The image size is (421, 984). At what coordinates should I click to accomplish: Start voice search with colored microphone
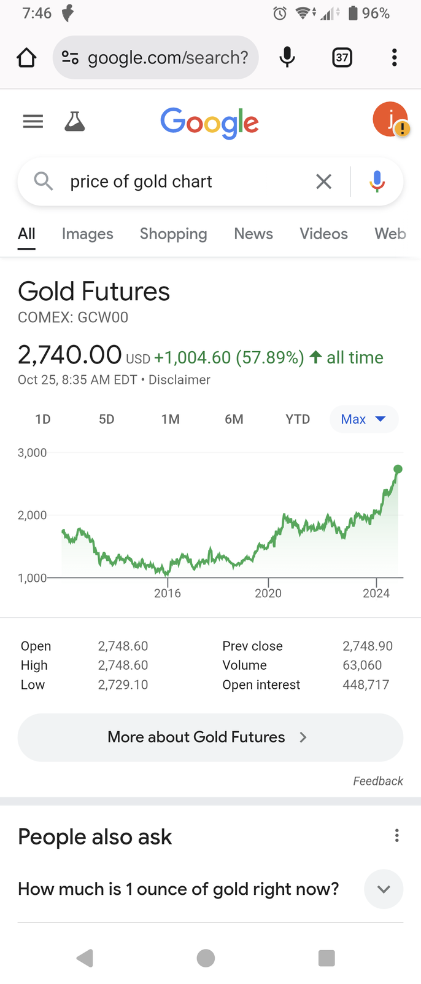377,181
